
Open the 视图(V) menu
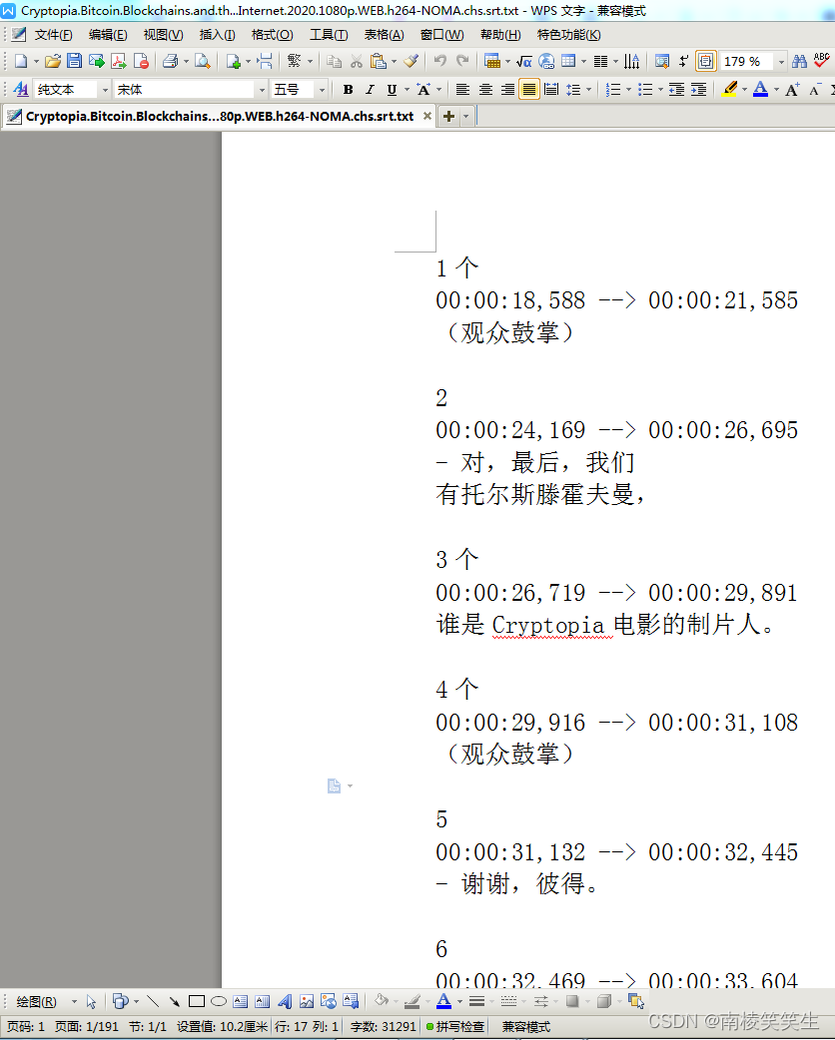tap(163, 35)
